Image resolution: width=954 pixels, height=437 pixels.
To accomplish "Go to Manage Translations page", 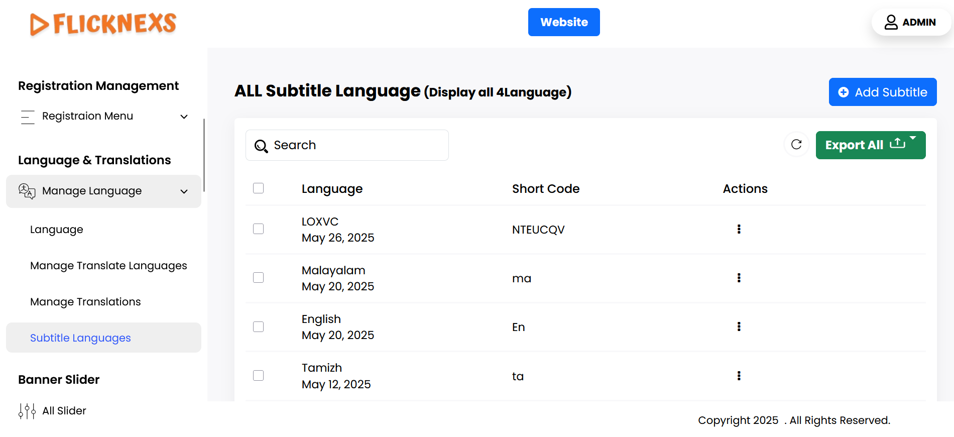I will click(85, 302).
